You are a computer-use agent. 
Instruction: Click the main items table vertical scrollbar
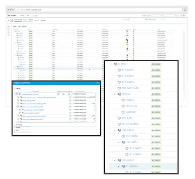pos(184,66)
